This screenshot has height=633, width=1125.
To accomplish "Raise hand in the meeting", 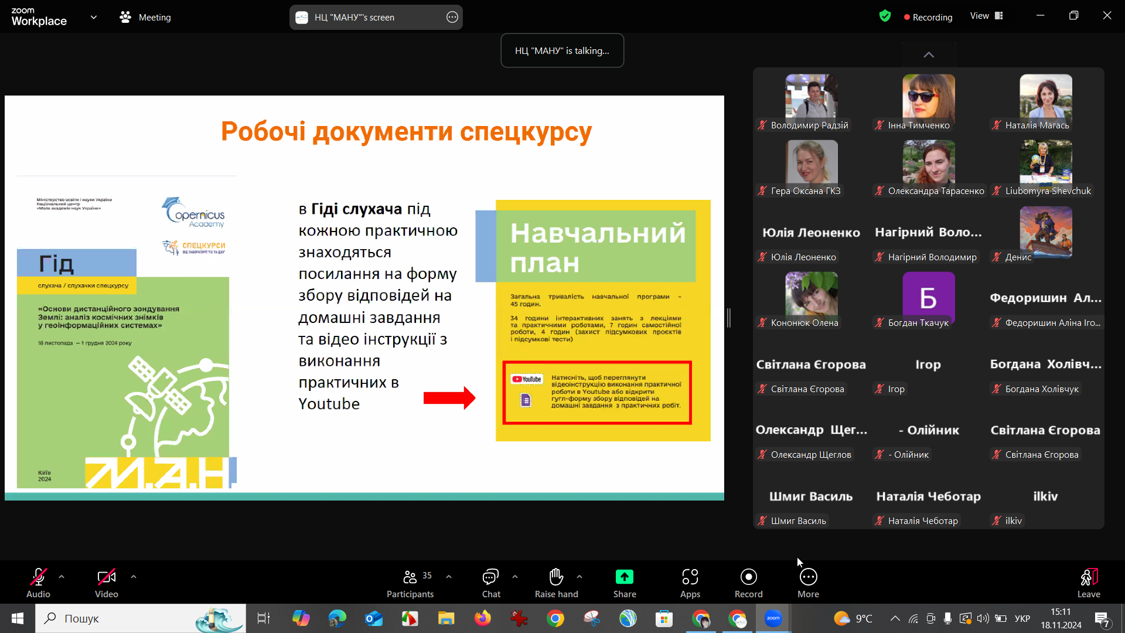I will point(556,583).
